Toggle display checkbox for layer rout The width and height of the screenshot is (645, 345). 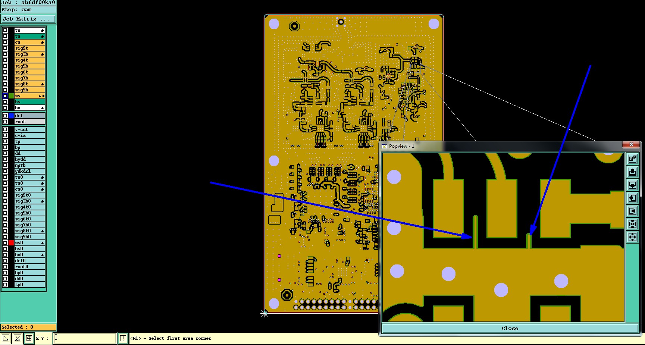coord(5,122)
